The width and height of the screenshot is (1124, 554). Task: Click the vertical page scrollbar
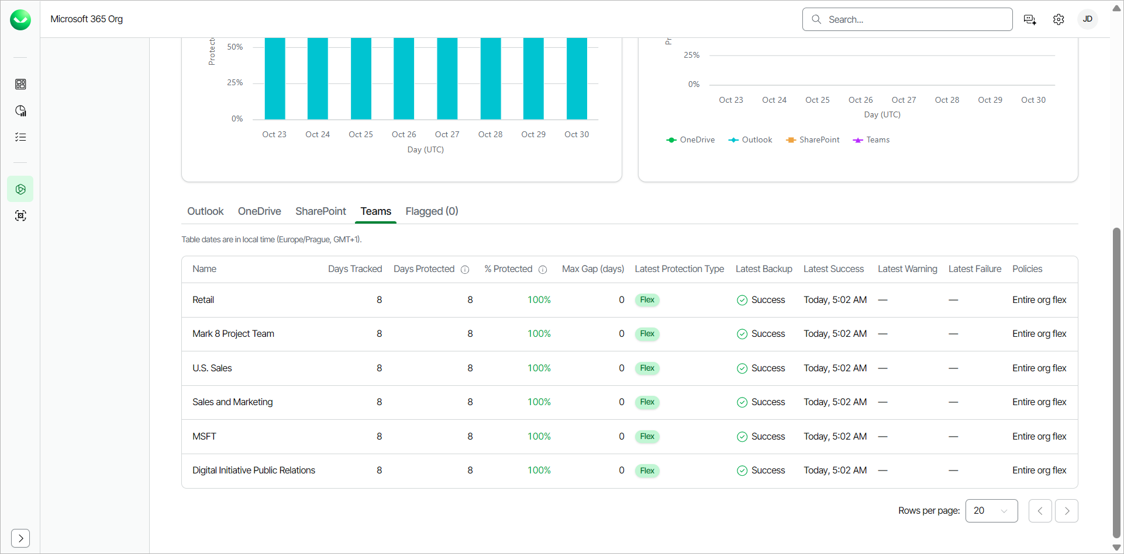[x=1116, y=382]
